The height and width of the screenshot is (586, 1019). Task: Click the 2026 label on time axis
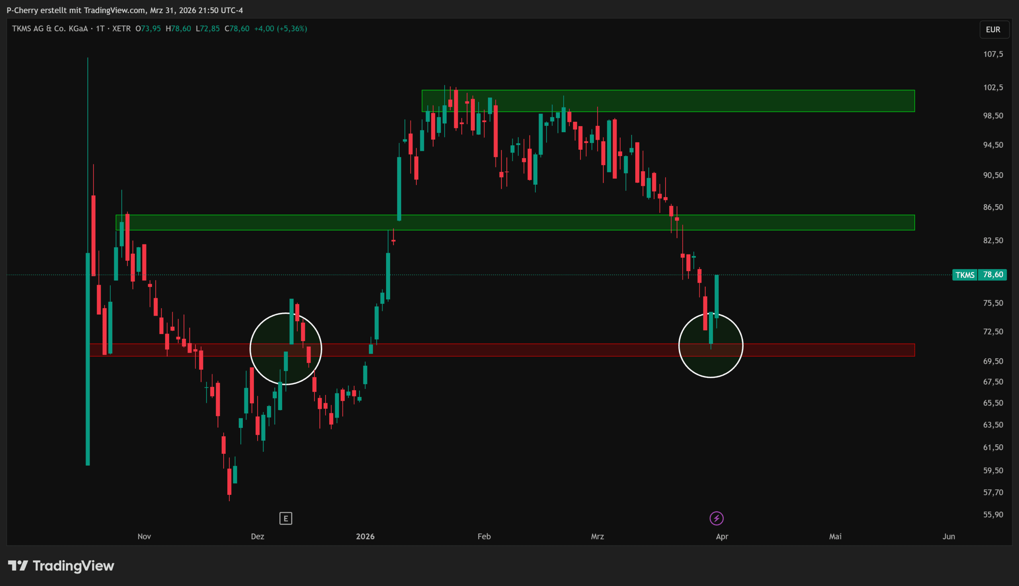click(365, 537)
